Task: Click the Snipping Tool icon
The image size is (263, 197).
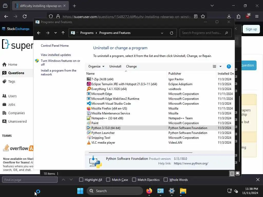Action: pos(89,137)
